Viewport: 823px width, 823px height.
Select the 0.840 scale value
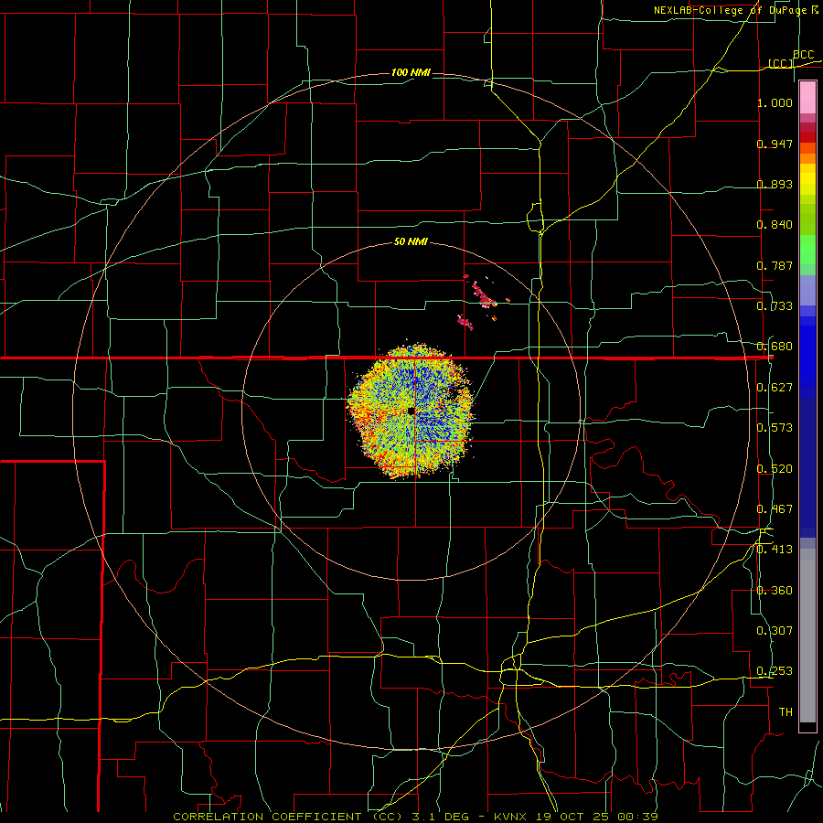click(x=775, y=225)
